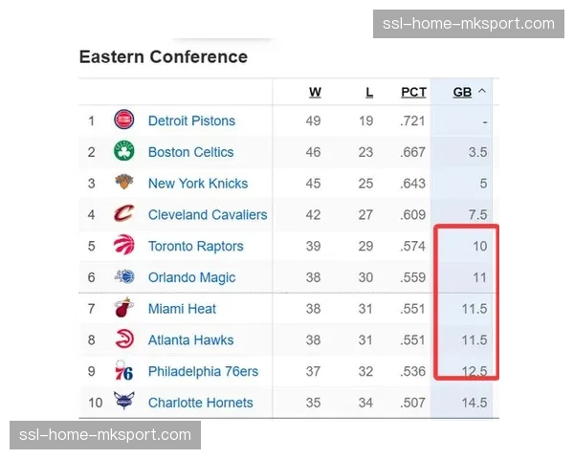The image size is (574, 459).
Task: Click the Detroit Pistons team logo
Action: point(124,120)
